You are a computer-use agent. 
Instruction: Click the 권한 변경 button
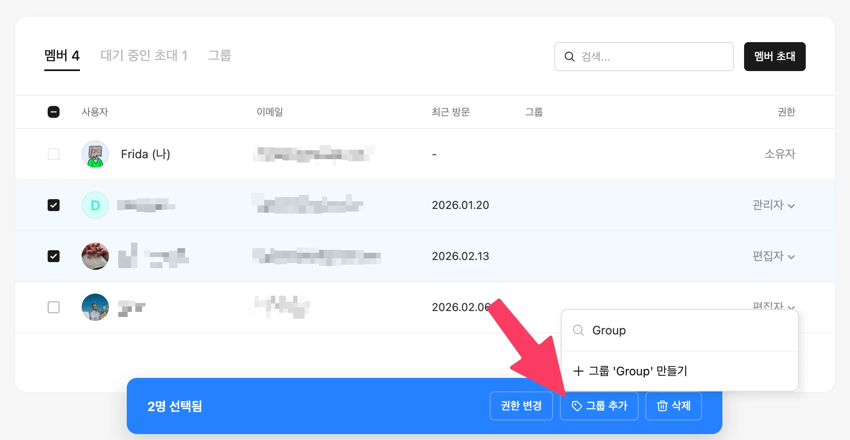[521, 406]
